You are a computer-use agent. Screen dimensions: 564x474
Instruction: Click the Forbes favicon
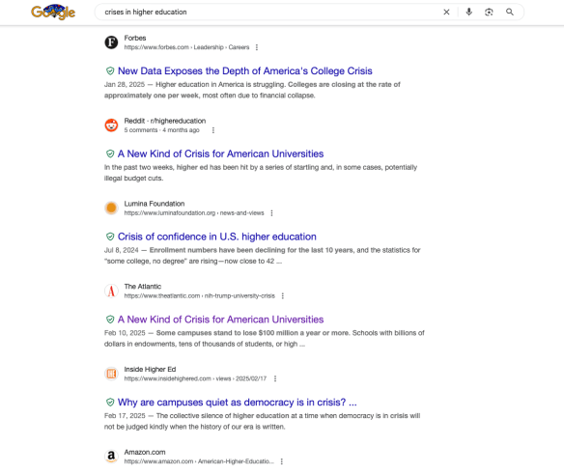tap(111, 42)
